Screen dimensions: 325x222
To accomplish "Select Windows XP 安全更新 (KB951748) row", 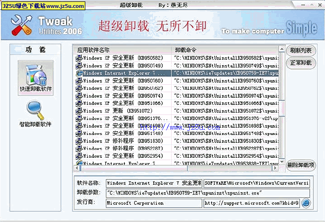I will pyautogui.click(x=176, y=134).
